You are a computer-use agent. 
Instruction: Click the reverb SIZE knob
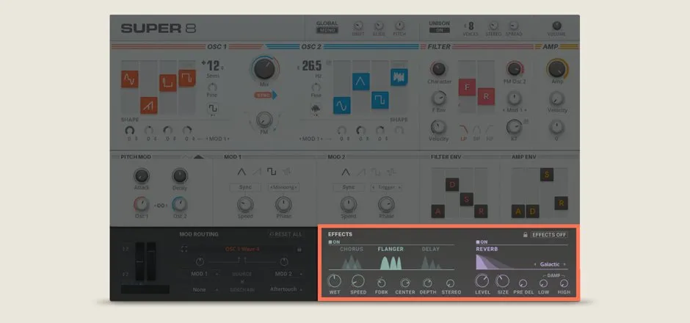coord(503,280)
